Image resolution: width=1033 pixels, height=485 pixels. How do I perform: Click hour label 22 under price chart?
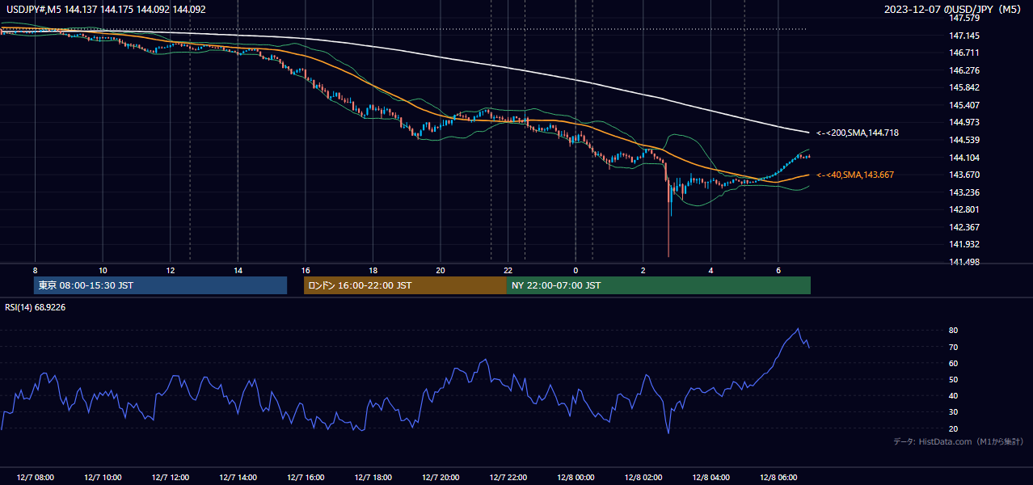508,270
